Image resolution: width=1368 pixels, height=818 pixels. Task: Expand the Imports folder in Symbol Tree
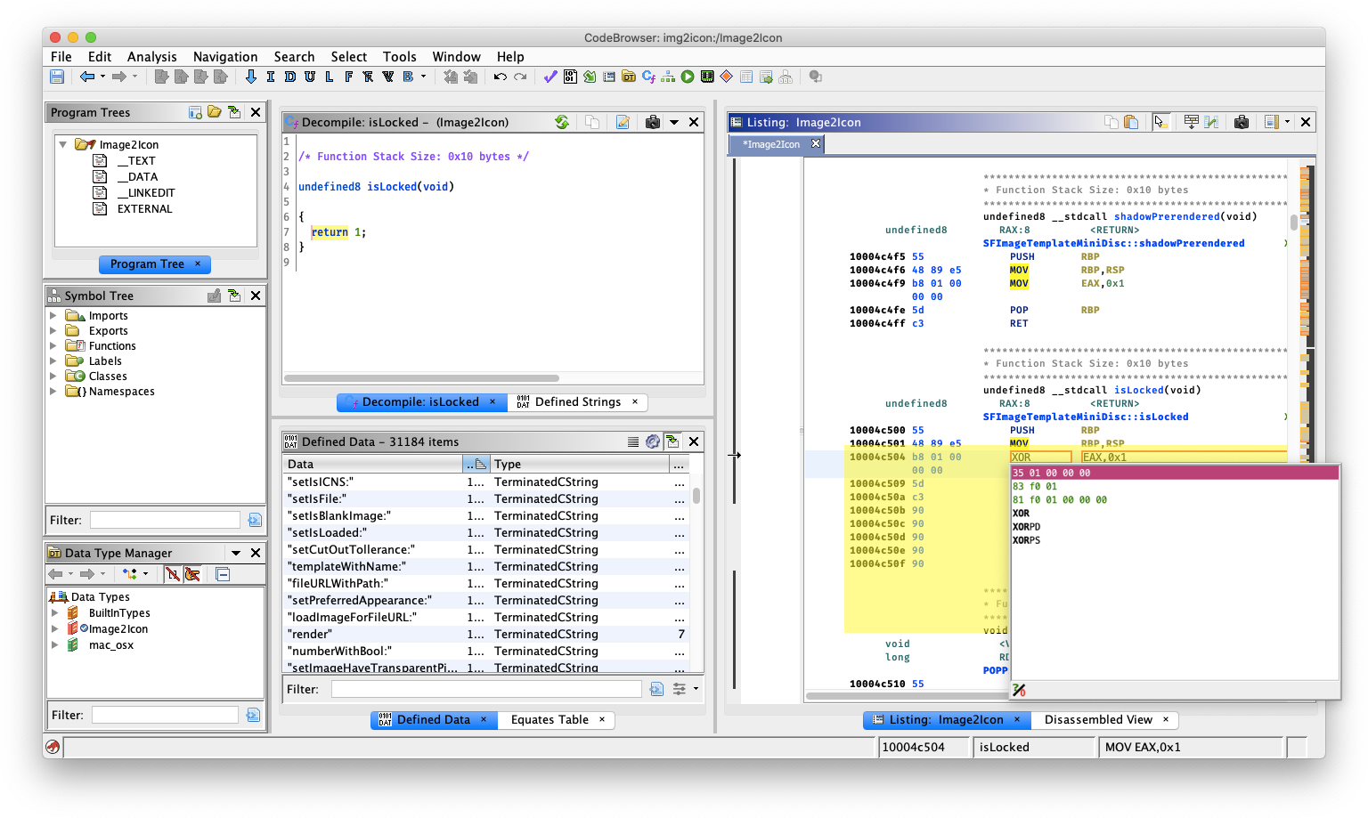[53, 316]
